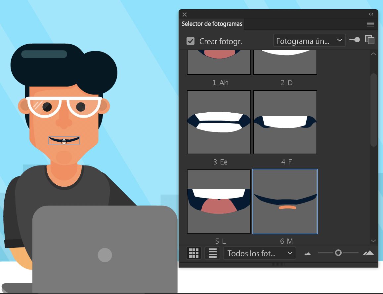Adjust the thumbnail size slider
Viewport: 383px width, 294px height.
[x=338, y=253]
